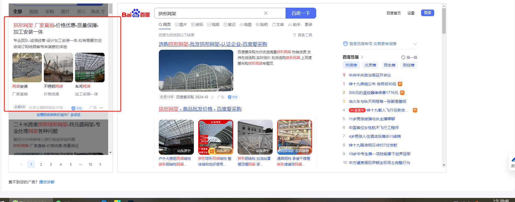Expand the 登录百度帐号 notice chevron
Screen dimensions: 515x202
pyautogui.click(x=415, y=44)
